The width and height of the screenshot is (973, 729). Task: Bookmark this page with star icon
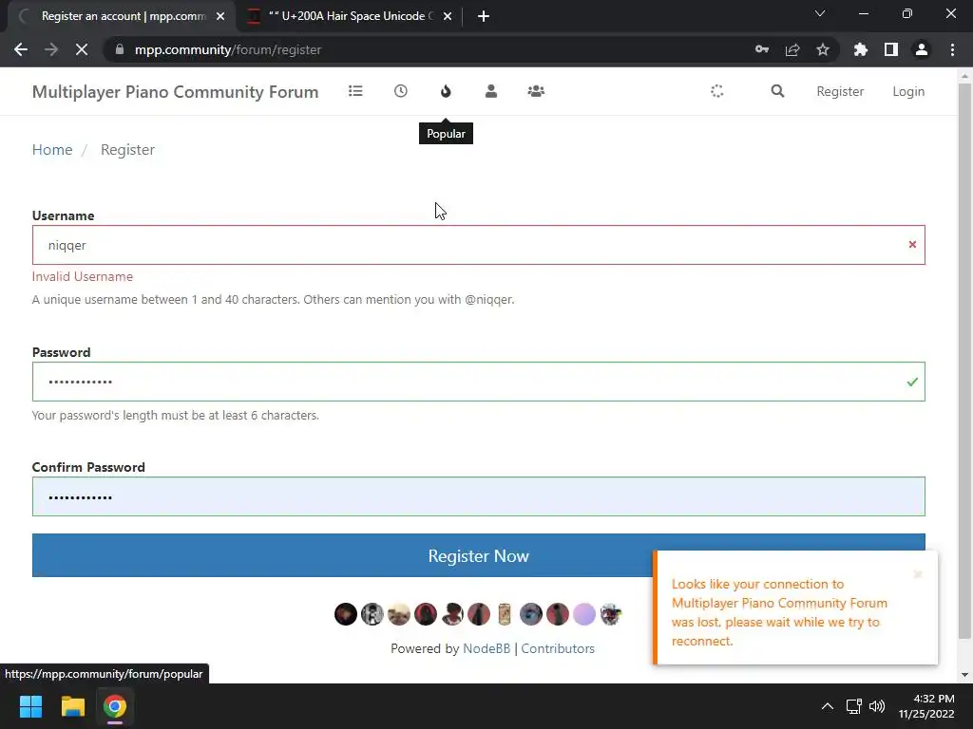point(823,49)
